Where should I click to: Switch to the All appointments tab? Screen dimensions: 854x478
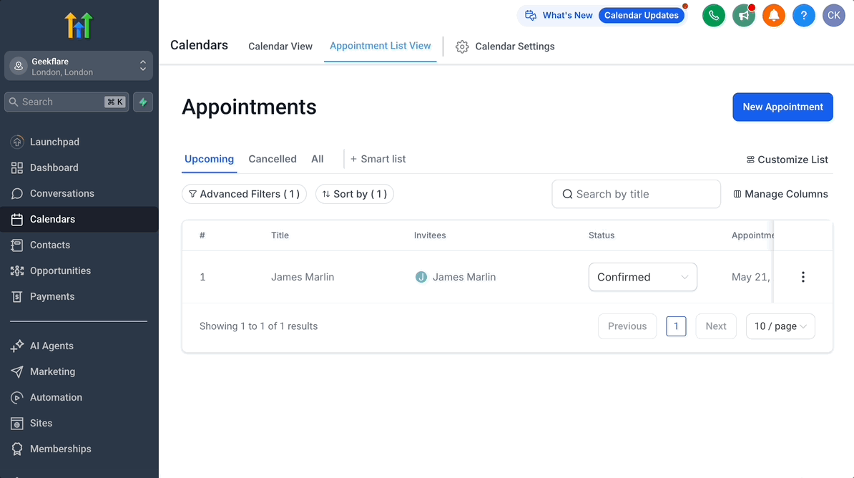click(x=318, y=159)
